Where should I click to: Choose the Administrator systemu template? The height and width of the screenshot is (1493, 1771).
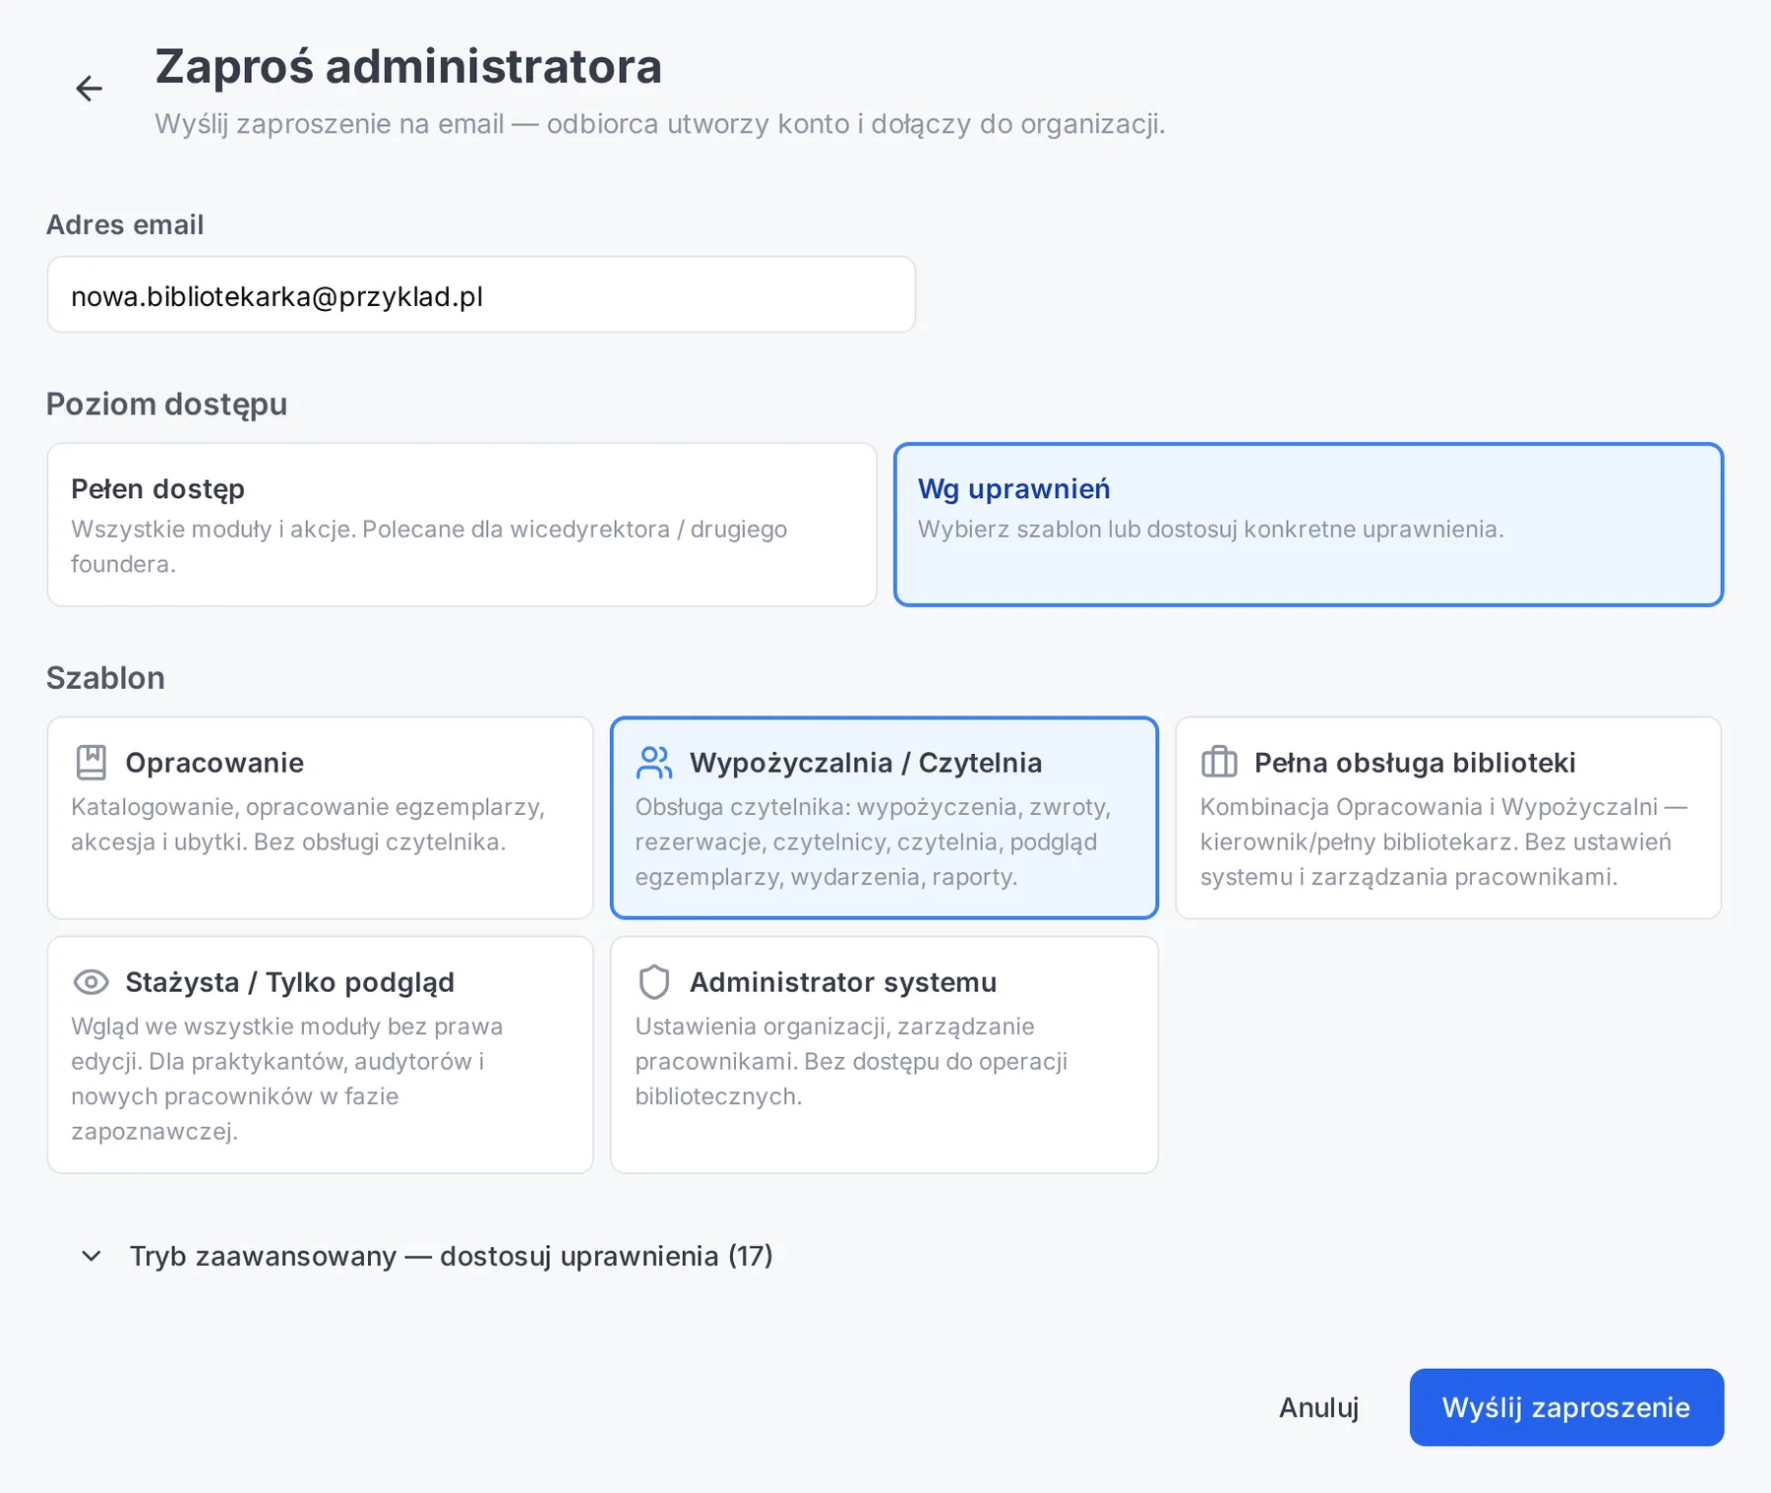[885, 1055]
